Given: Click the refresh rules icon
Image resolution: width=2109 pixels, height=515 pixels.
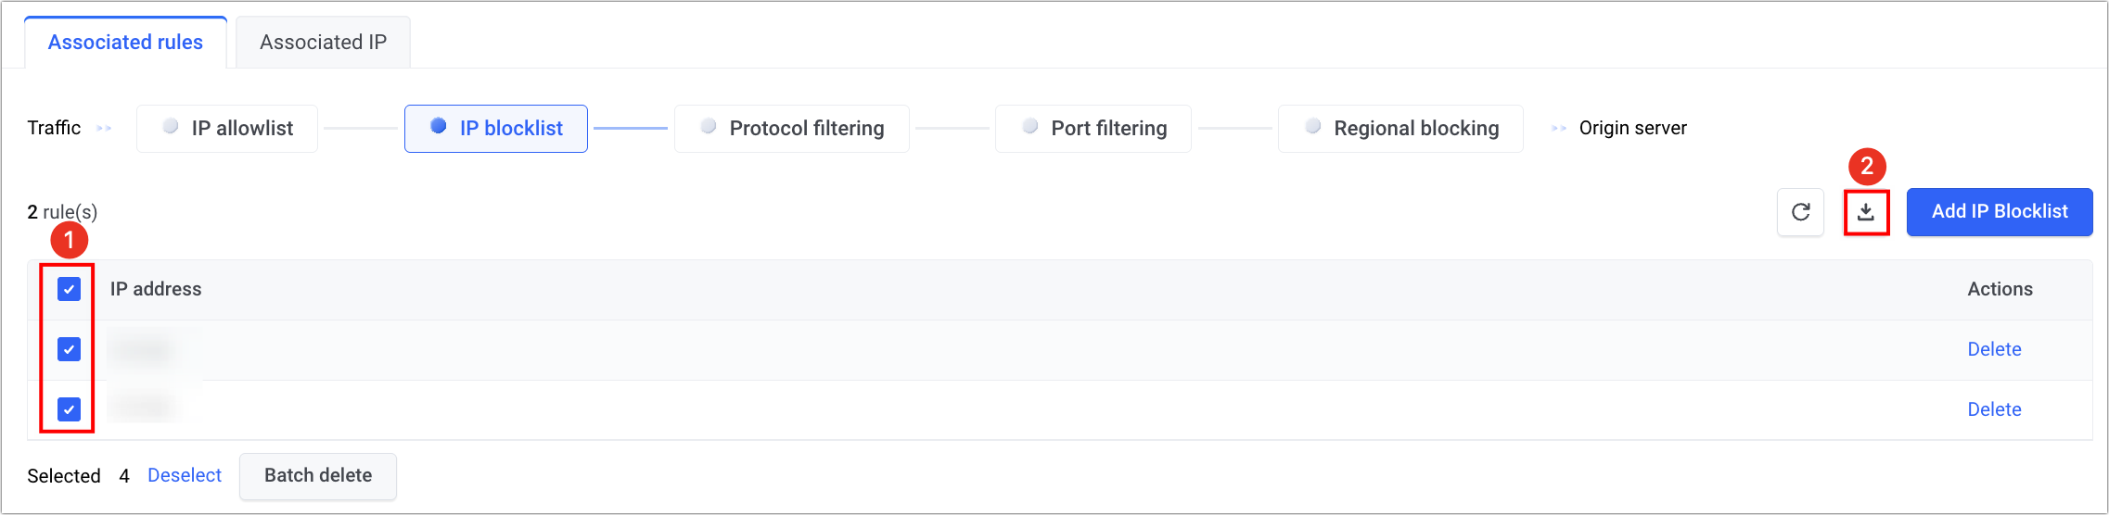Looking at the screenshot, I should pos(1800,212).
